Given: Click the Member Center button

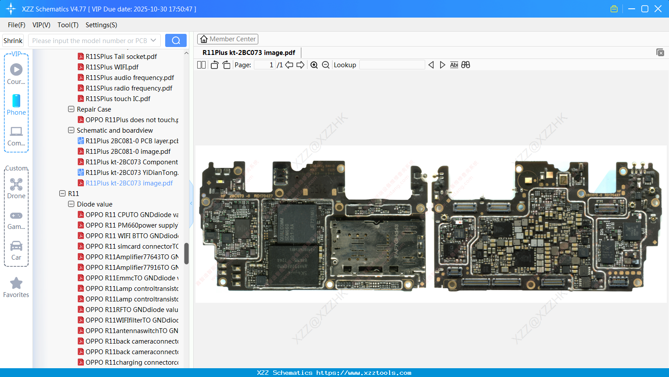Looking at the screenshot, I should coord(228,39).
